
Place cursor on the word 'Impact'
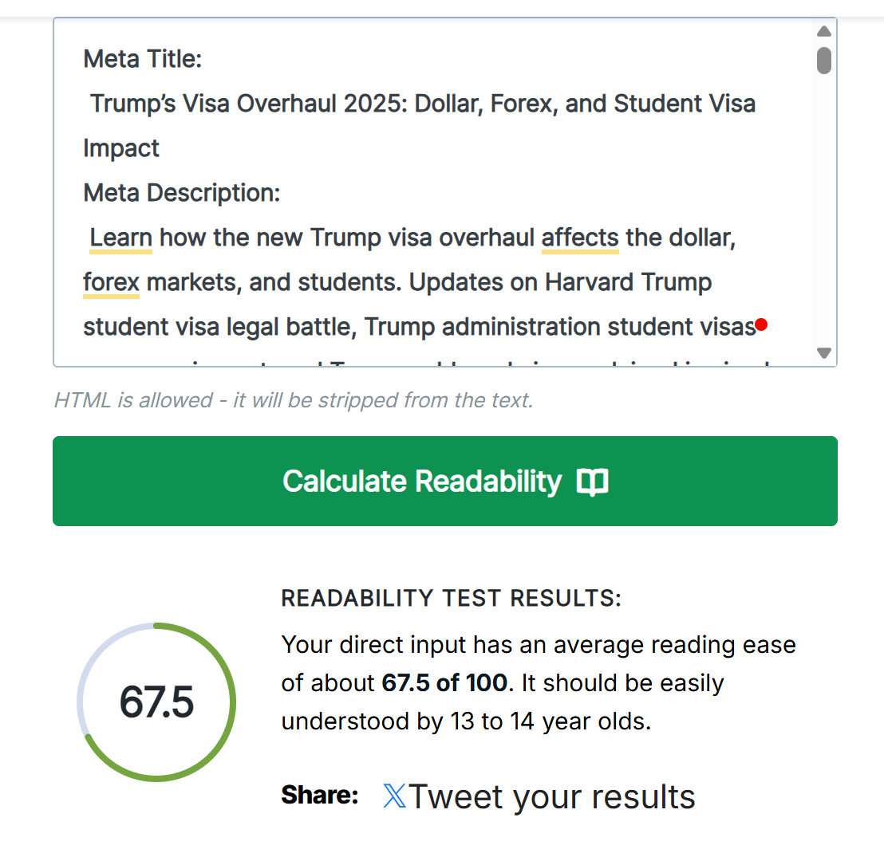pyautogui.click(x=121, y=148)
